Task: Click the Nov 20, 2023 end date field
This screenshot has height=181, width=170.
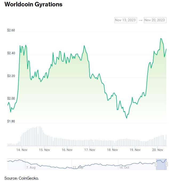Action: tap(155, 20)
